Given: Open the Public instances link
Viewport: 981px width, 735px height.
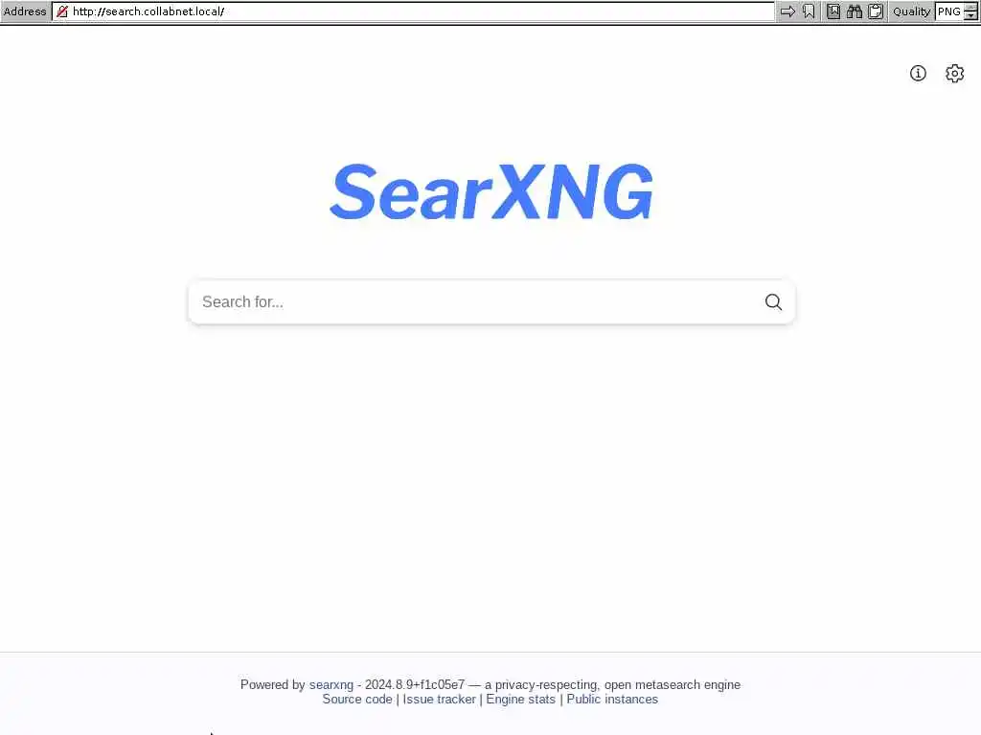Looking at the screenshot, I should point(612,700).
